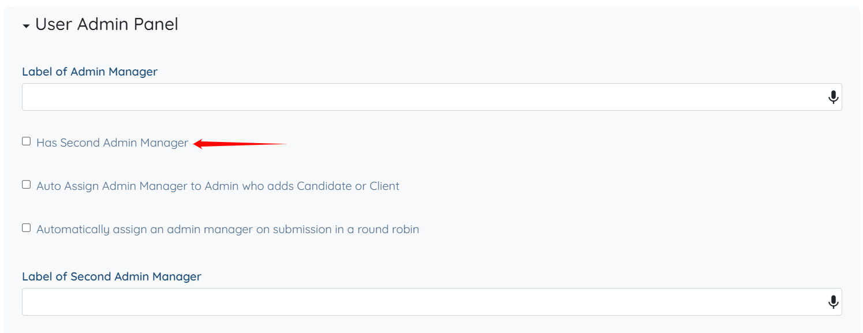This screenshot has width=863, height=333.
Task: Click the "Label of Second Admin Manager" field title
Action: [111, 276]
